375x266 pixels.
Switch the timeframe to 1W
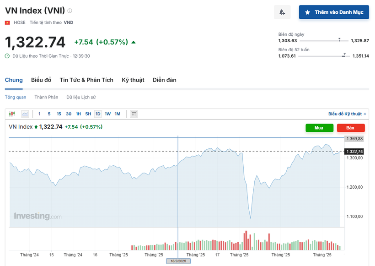coord(107,114)
